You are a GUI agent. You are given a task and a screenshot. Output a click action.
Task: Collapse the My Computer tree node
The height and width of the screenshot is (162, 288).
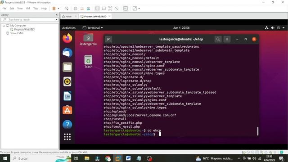4,26
